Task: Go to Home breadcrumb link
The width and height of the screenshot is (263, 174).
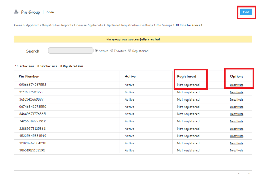Action: 18,25
